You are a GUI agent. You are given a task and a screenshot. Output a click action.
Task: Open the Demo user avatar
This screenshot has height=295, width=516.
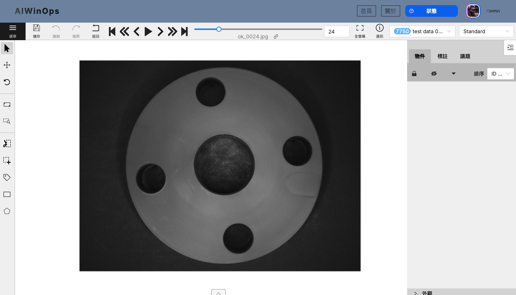click(x=473, y=11)
